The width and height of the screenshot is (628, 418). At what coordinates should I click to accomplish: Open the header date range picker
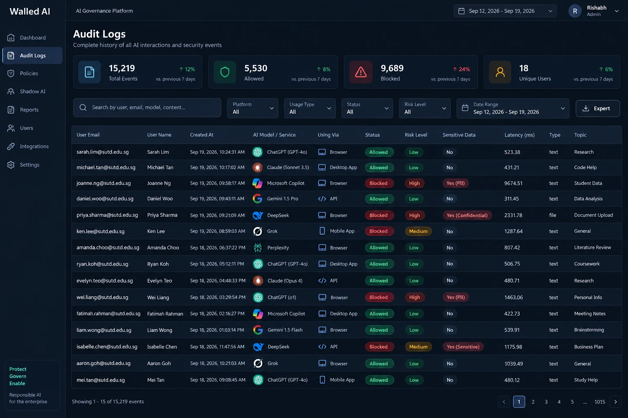[505, 11]
